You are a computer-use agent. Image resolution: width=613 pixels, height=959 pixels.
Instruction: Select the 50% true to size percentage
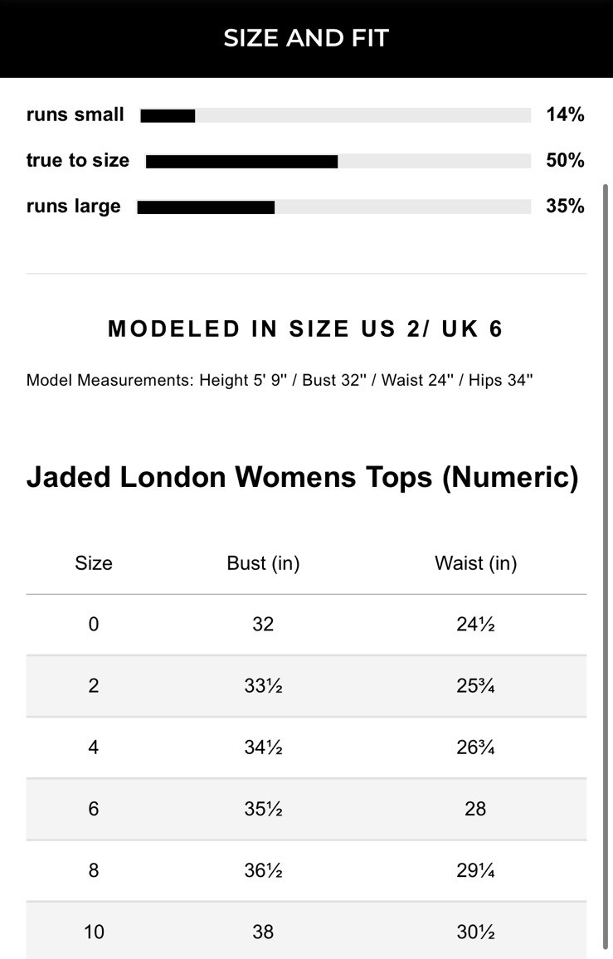pos(565,161)
